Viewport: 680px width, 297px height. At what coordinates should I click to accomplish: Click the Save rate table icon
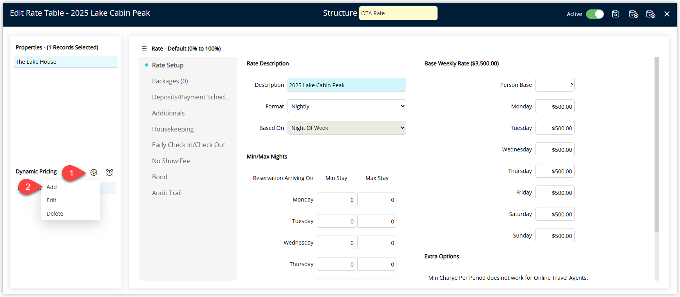pos(615,14)
